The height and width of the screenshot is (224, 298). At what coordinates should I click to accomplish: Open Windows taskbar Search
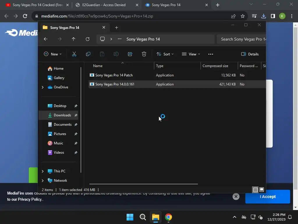pos(143,217)
